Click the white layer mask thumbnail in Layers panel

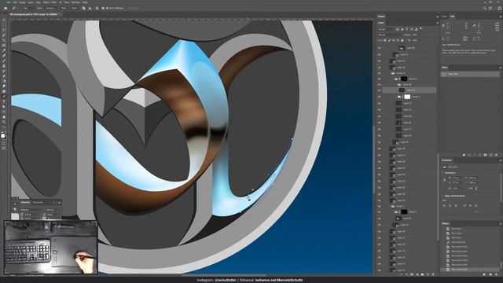407,97
